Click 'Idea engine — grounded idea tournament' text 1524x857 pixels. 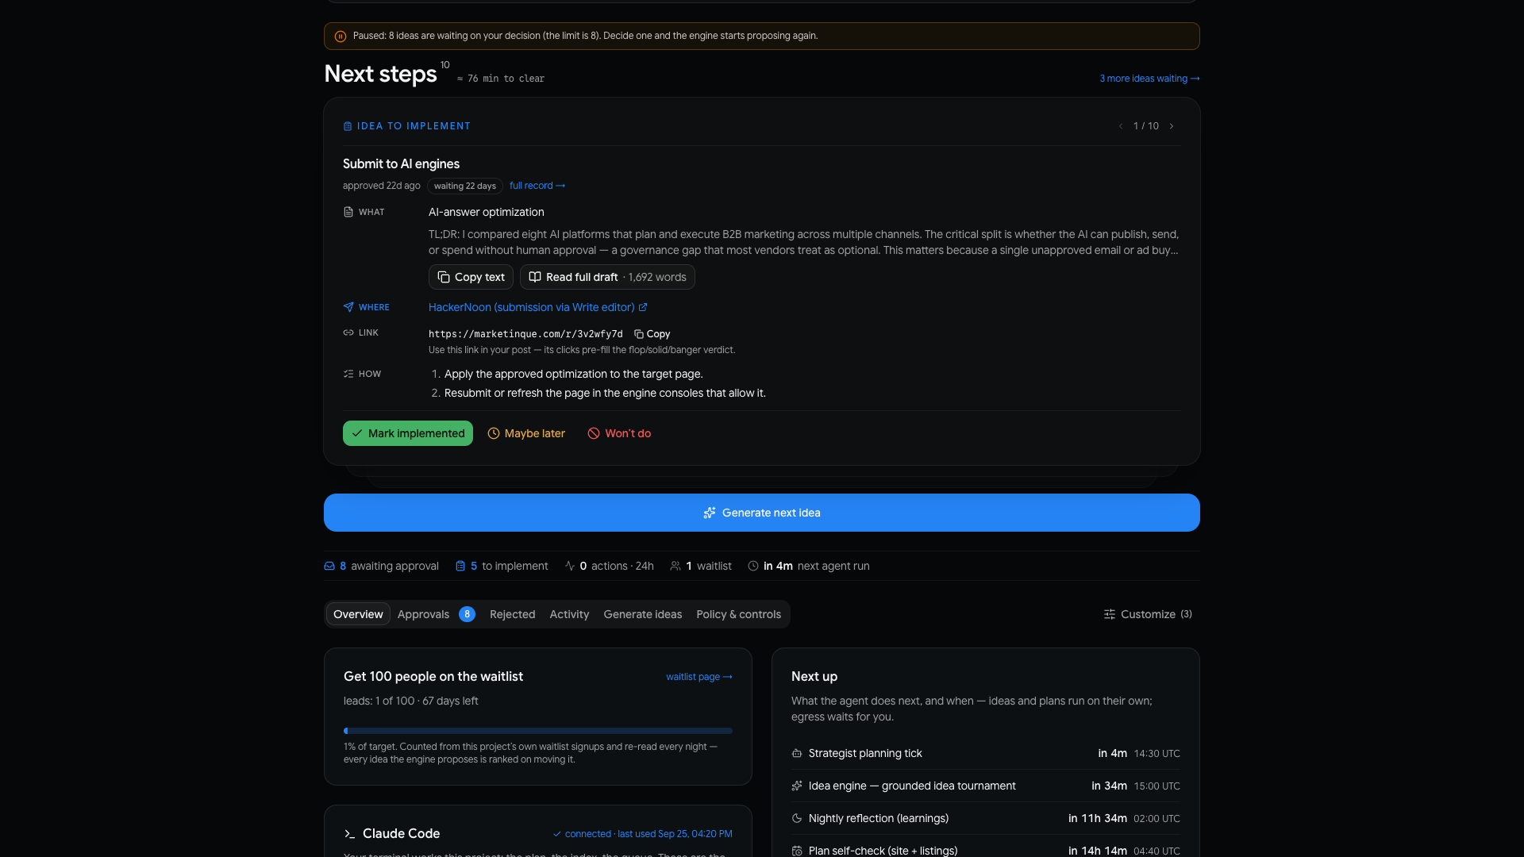tap(912, 786)
